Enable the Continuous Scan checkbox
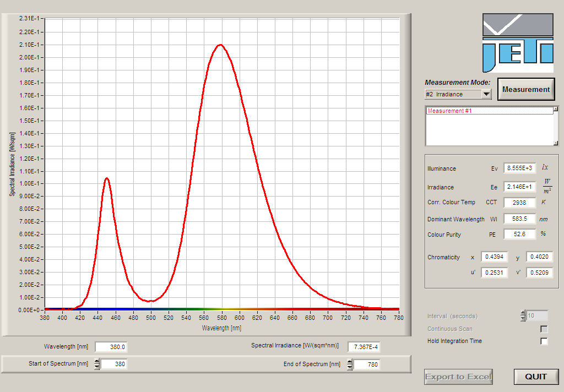This screenshot has height=392, width=564. coord(544,329)
